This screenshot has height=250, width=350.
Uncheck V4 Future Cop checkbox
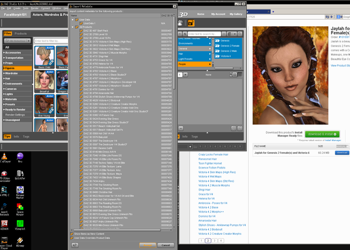click(81, 115)
